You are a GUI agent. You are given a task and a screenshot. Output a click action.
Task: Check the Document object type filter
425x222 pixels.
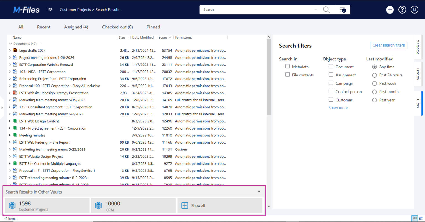click(x=331, y=66)
